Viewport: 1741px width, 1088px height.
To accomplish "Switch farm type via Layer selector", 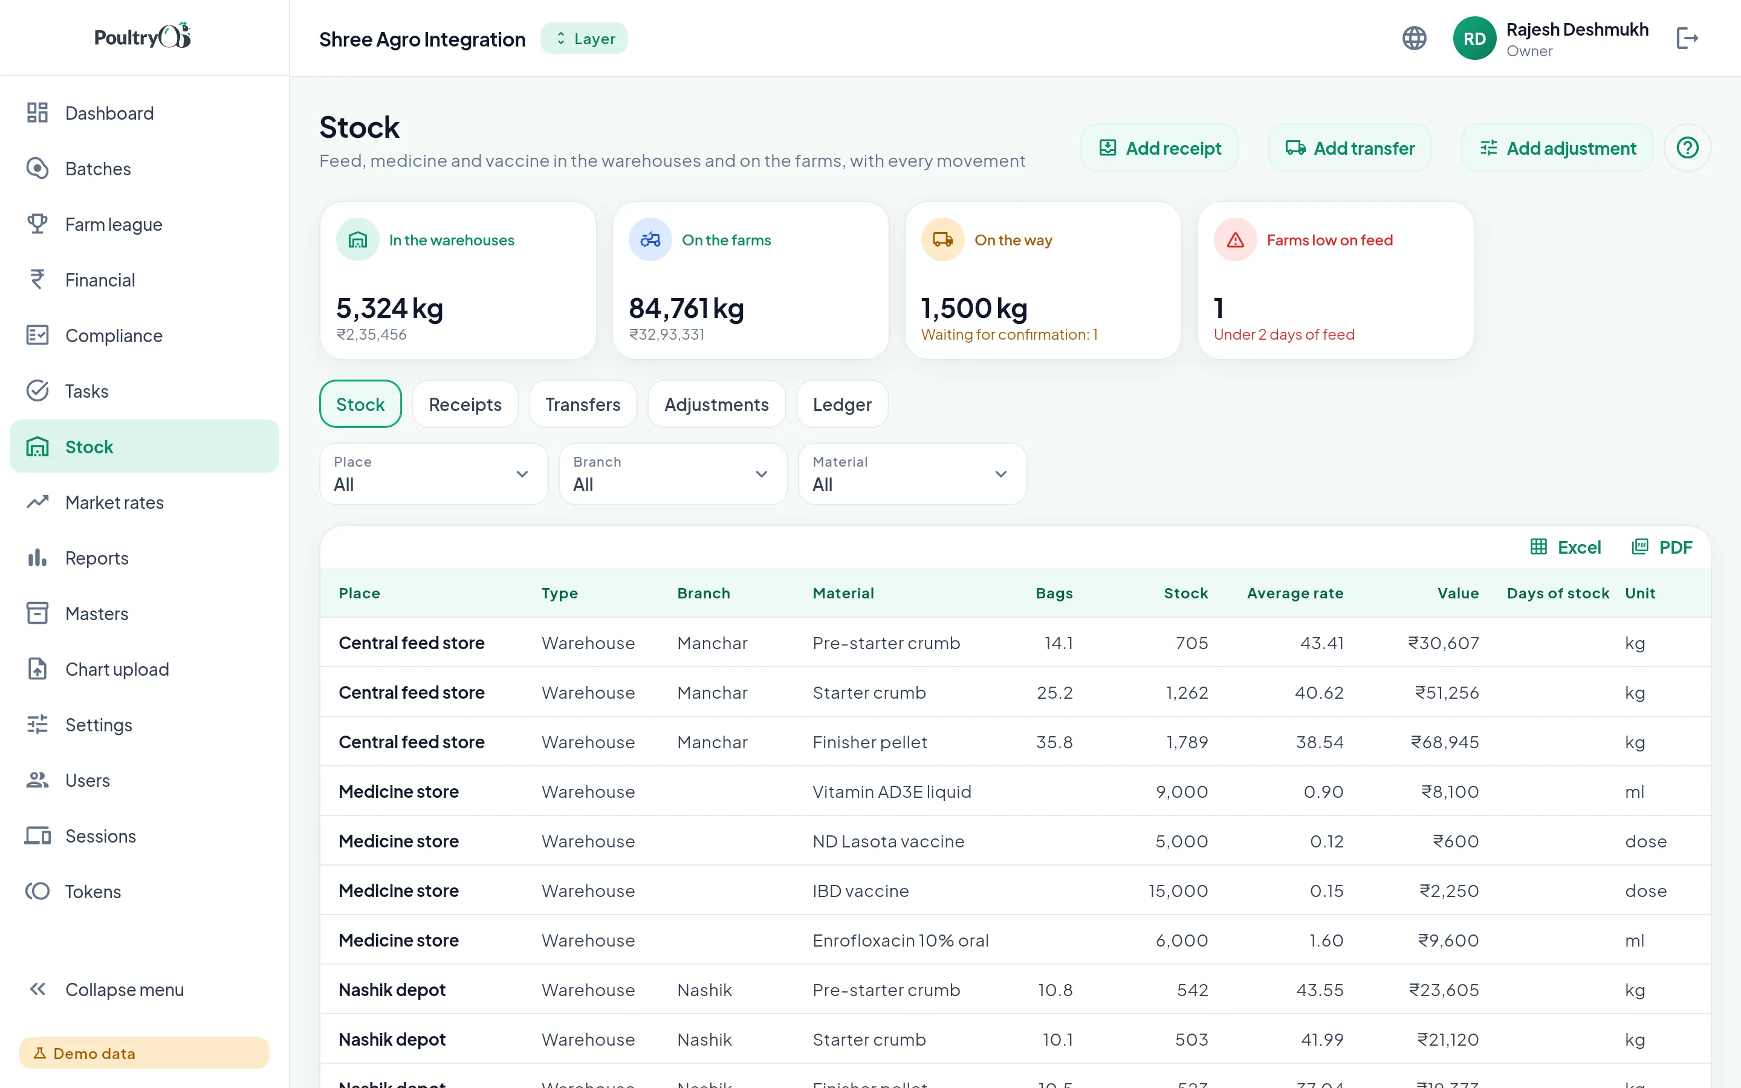I will pos(584,39).
